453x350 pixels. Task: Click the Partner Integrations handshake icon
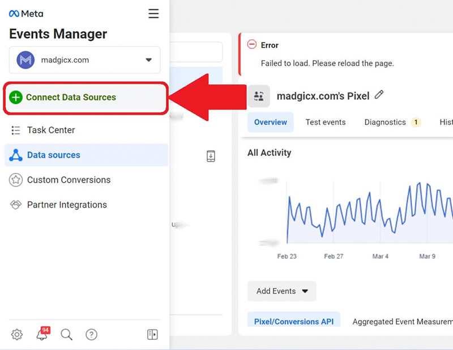pos(16,205)
